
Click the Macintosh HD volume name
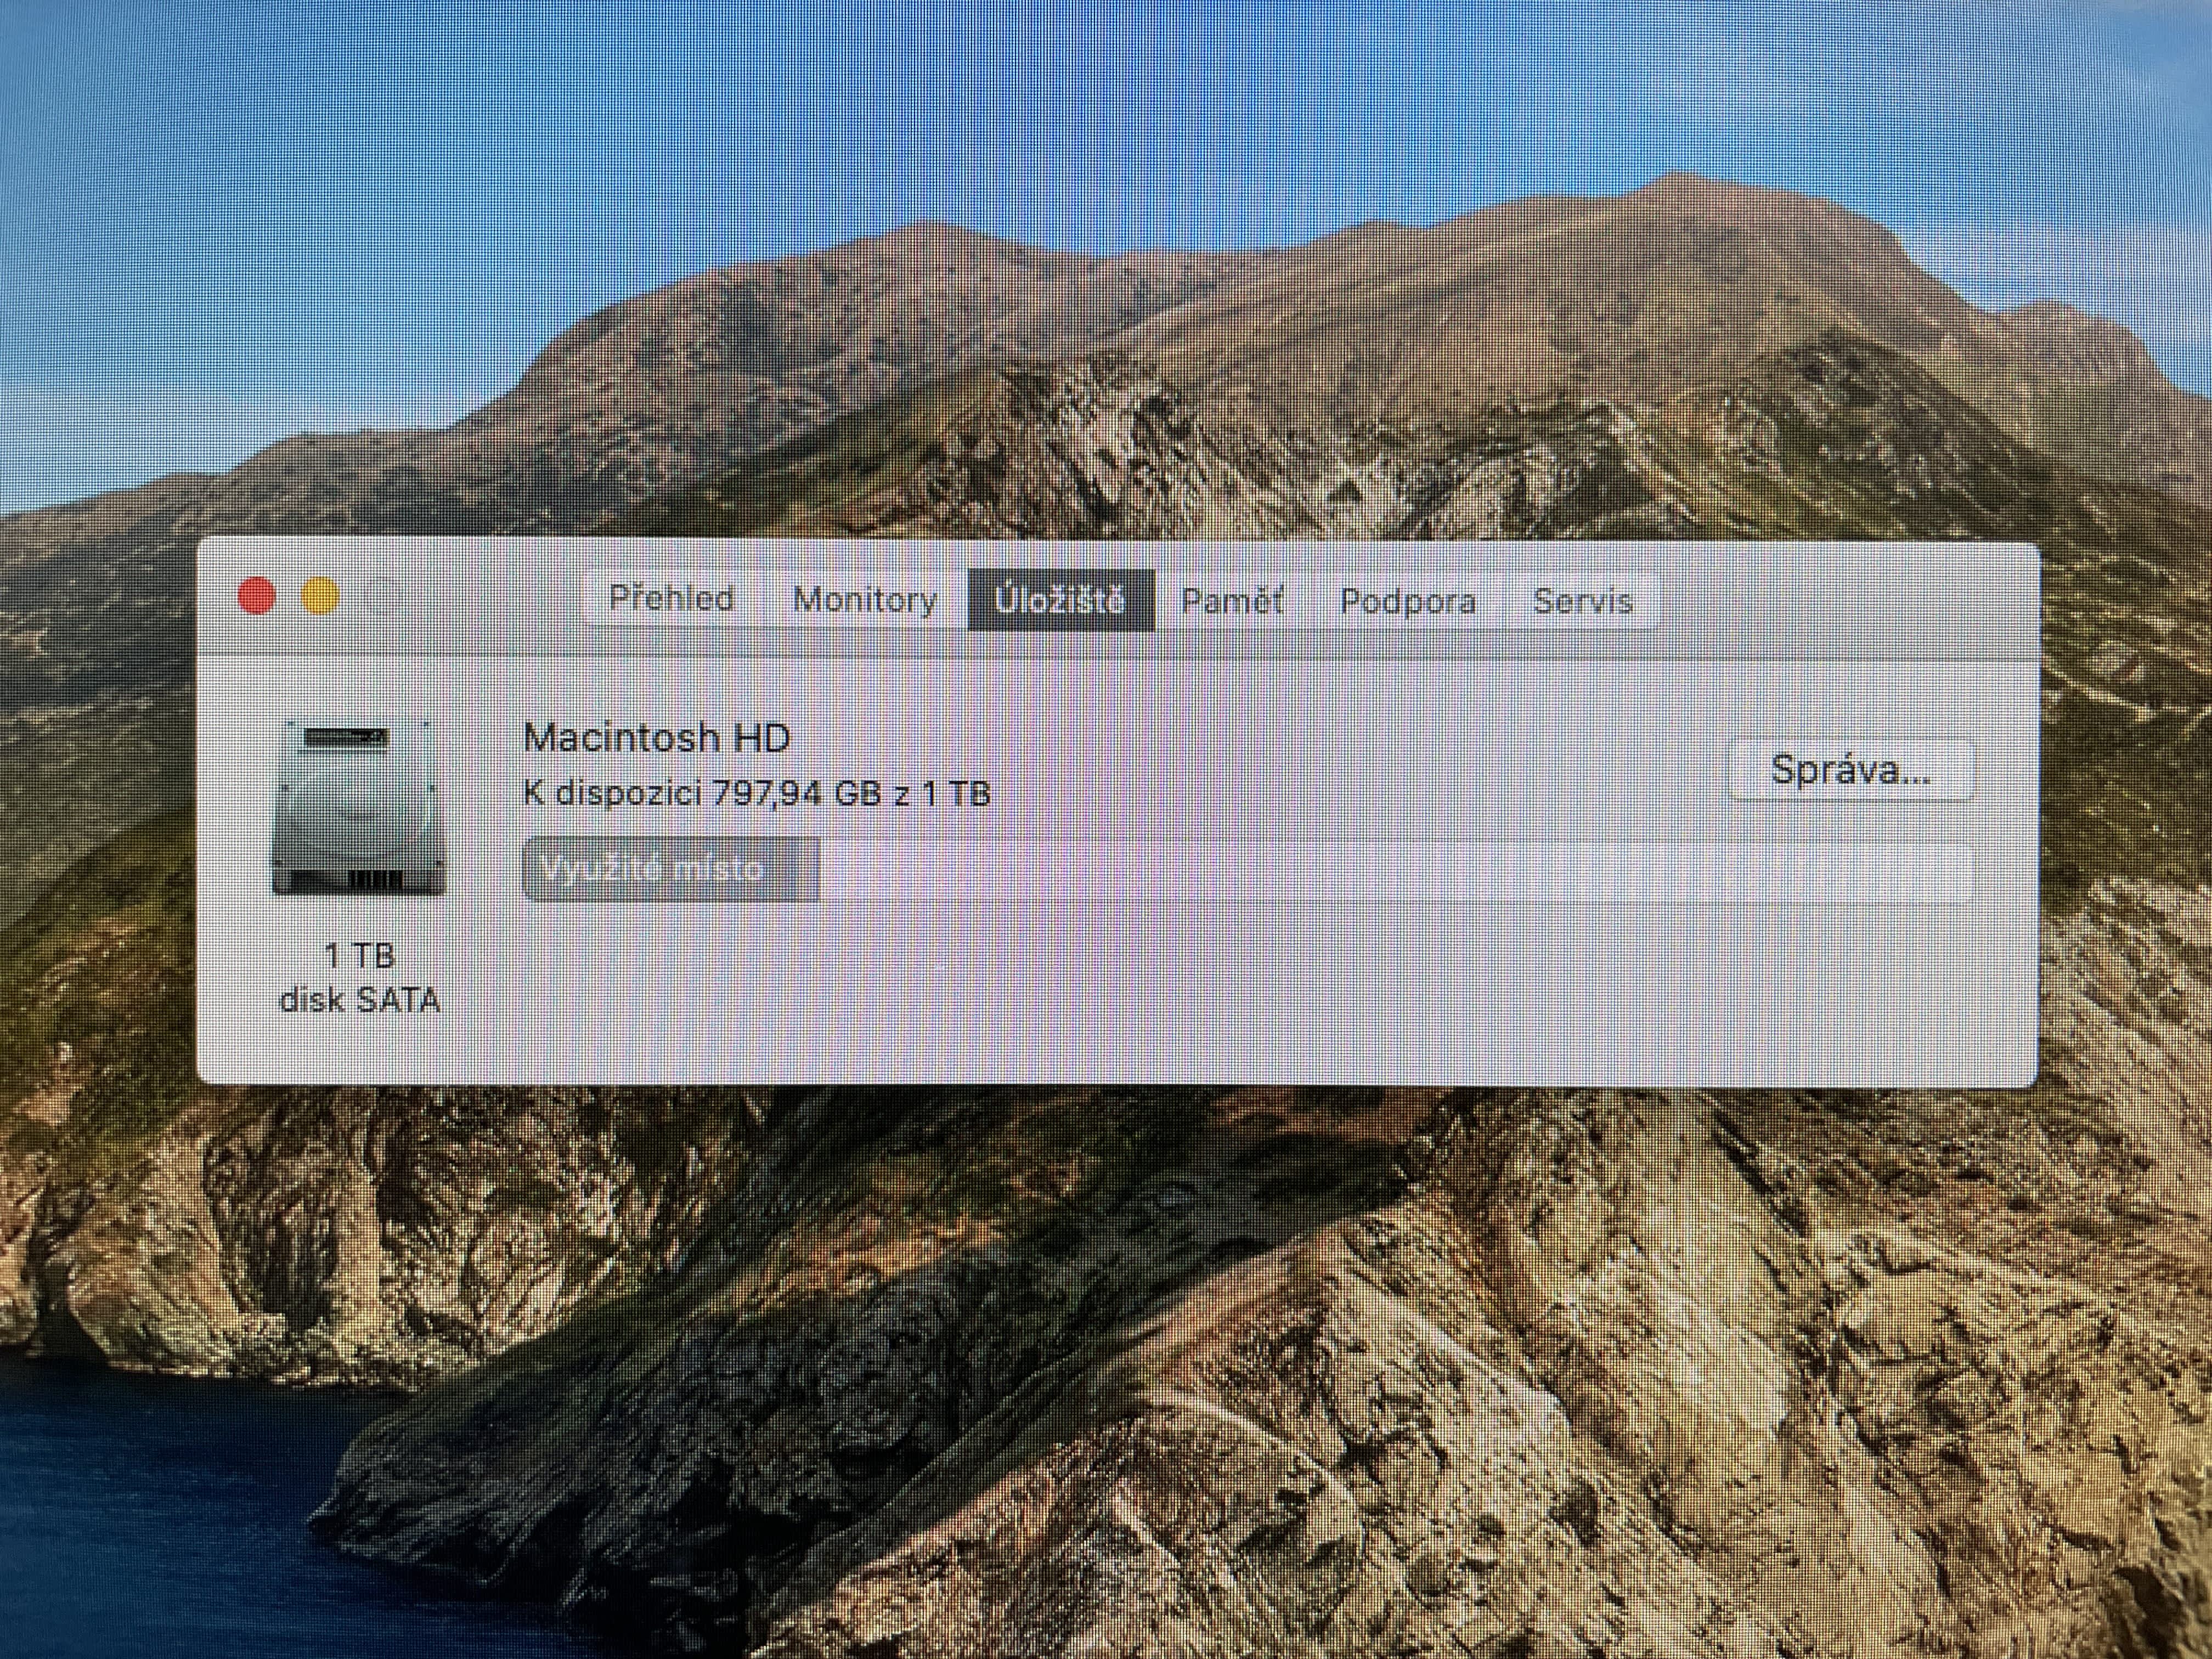656,738
